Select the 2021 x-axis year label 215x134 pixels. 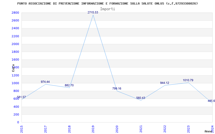(141, 129)
